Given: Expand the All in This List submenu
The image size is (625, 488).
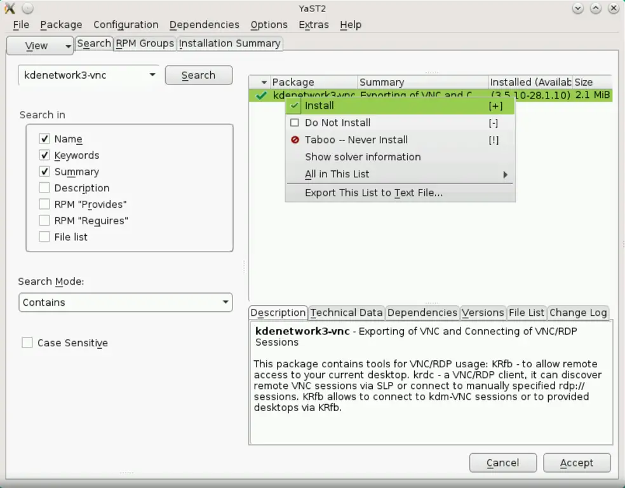Looking at the screenshot, I should pyautogui.click(x=400, y=174).
